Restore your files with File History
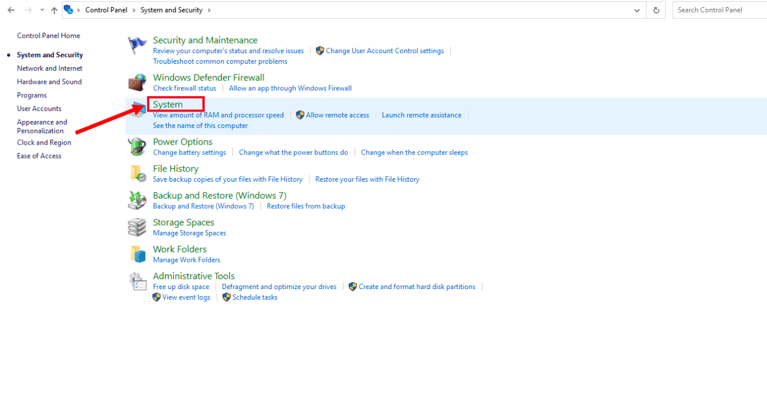 [x=368, y=180]
